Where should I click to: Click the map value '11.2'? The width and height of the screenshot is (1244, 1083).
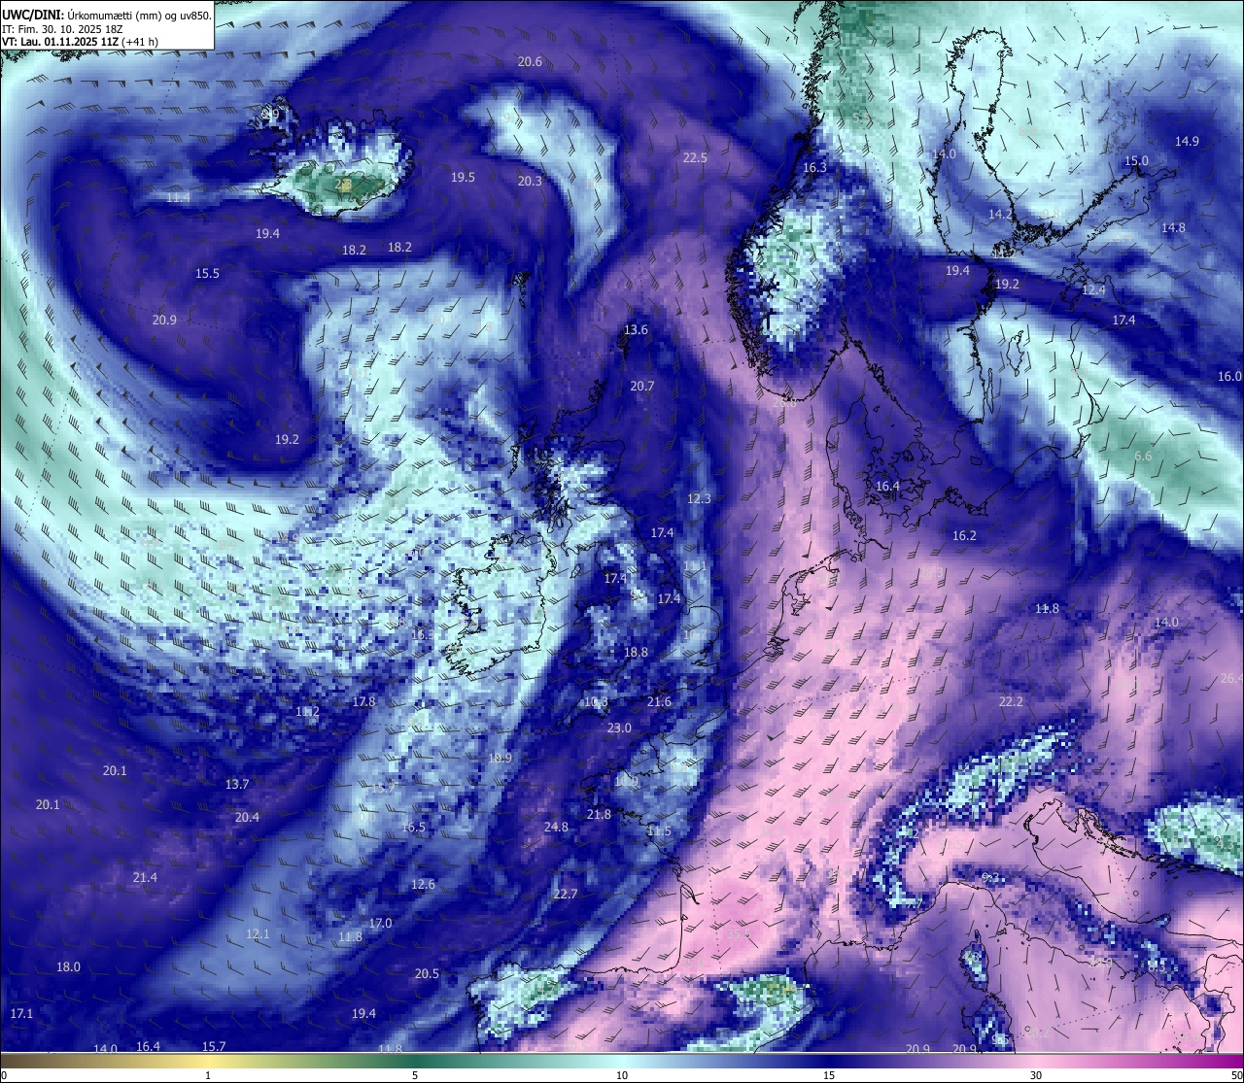(307, 711)
